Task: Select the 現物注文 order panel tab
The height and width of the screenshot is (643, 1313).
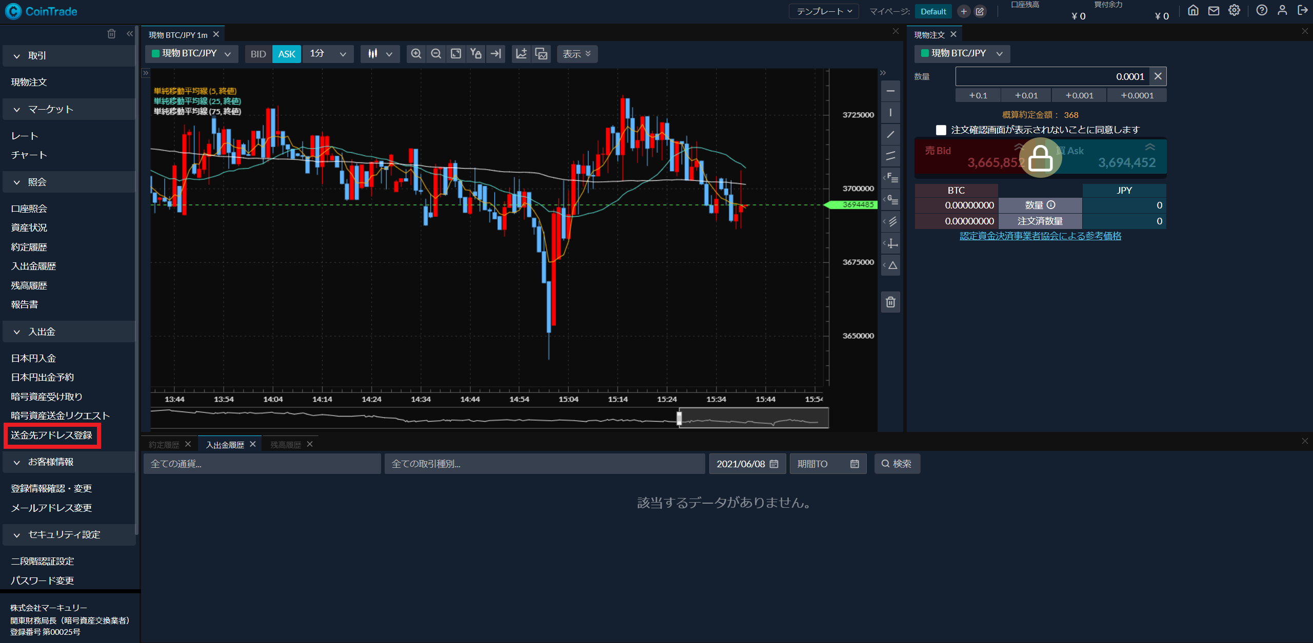Action: click(x=929, y=35)
